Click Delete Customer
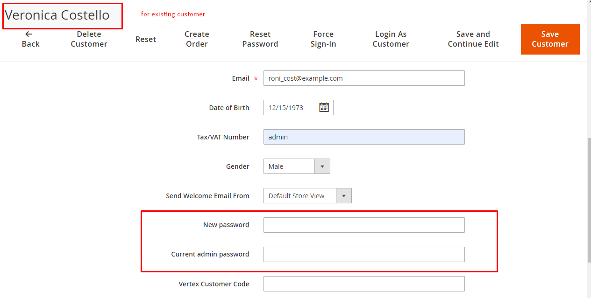This screenshot has width=591, height=298. 89,39
